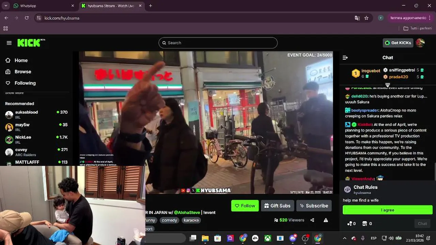The height and width of the screenshot is (245, 436).
Task: Expand Show More in sidebar
Action: 14,93
